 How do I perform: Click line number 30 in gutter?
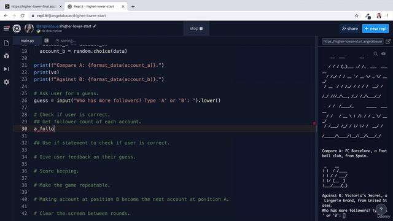click(24, 129)
